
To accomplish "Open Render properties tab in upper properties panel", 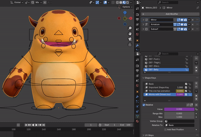I will (x=137, y=14).
